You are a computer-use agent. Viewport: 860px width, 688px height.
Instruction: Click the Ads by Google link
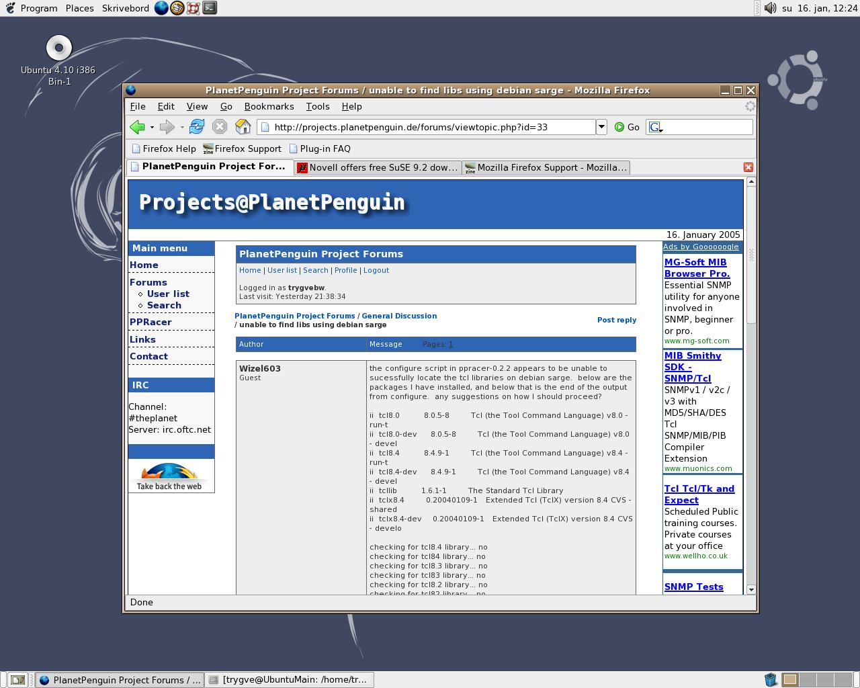701,247
